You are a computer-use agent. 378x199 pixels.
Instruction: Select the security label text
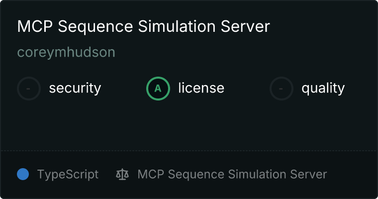click(75, 88)
